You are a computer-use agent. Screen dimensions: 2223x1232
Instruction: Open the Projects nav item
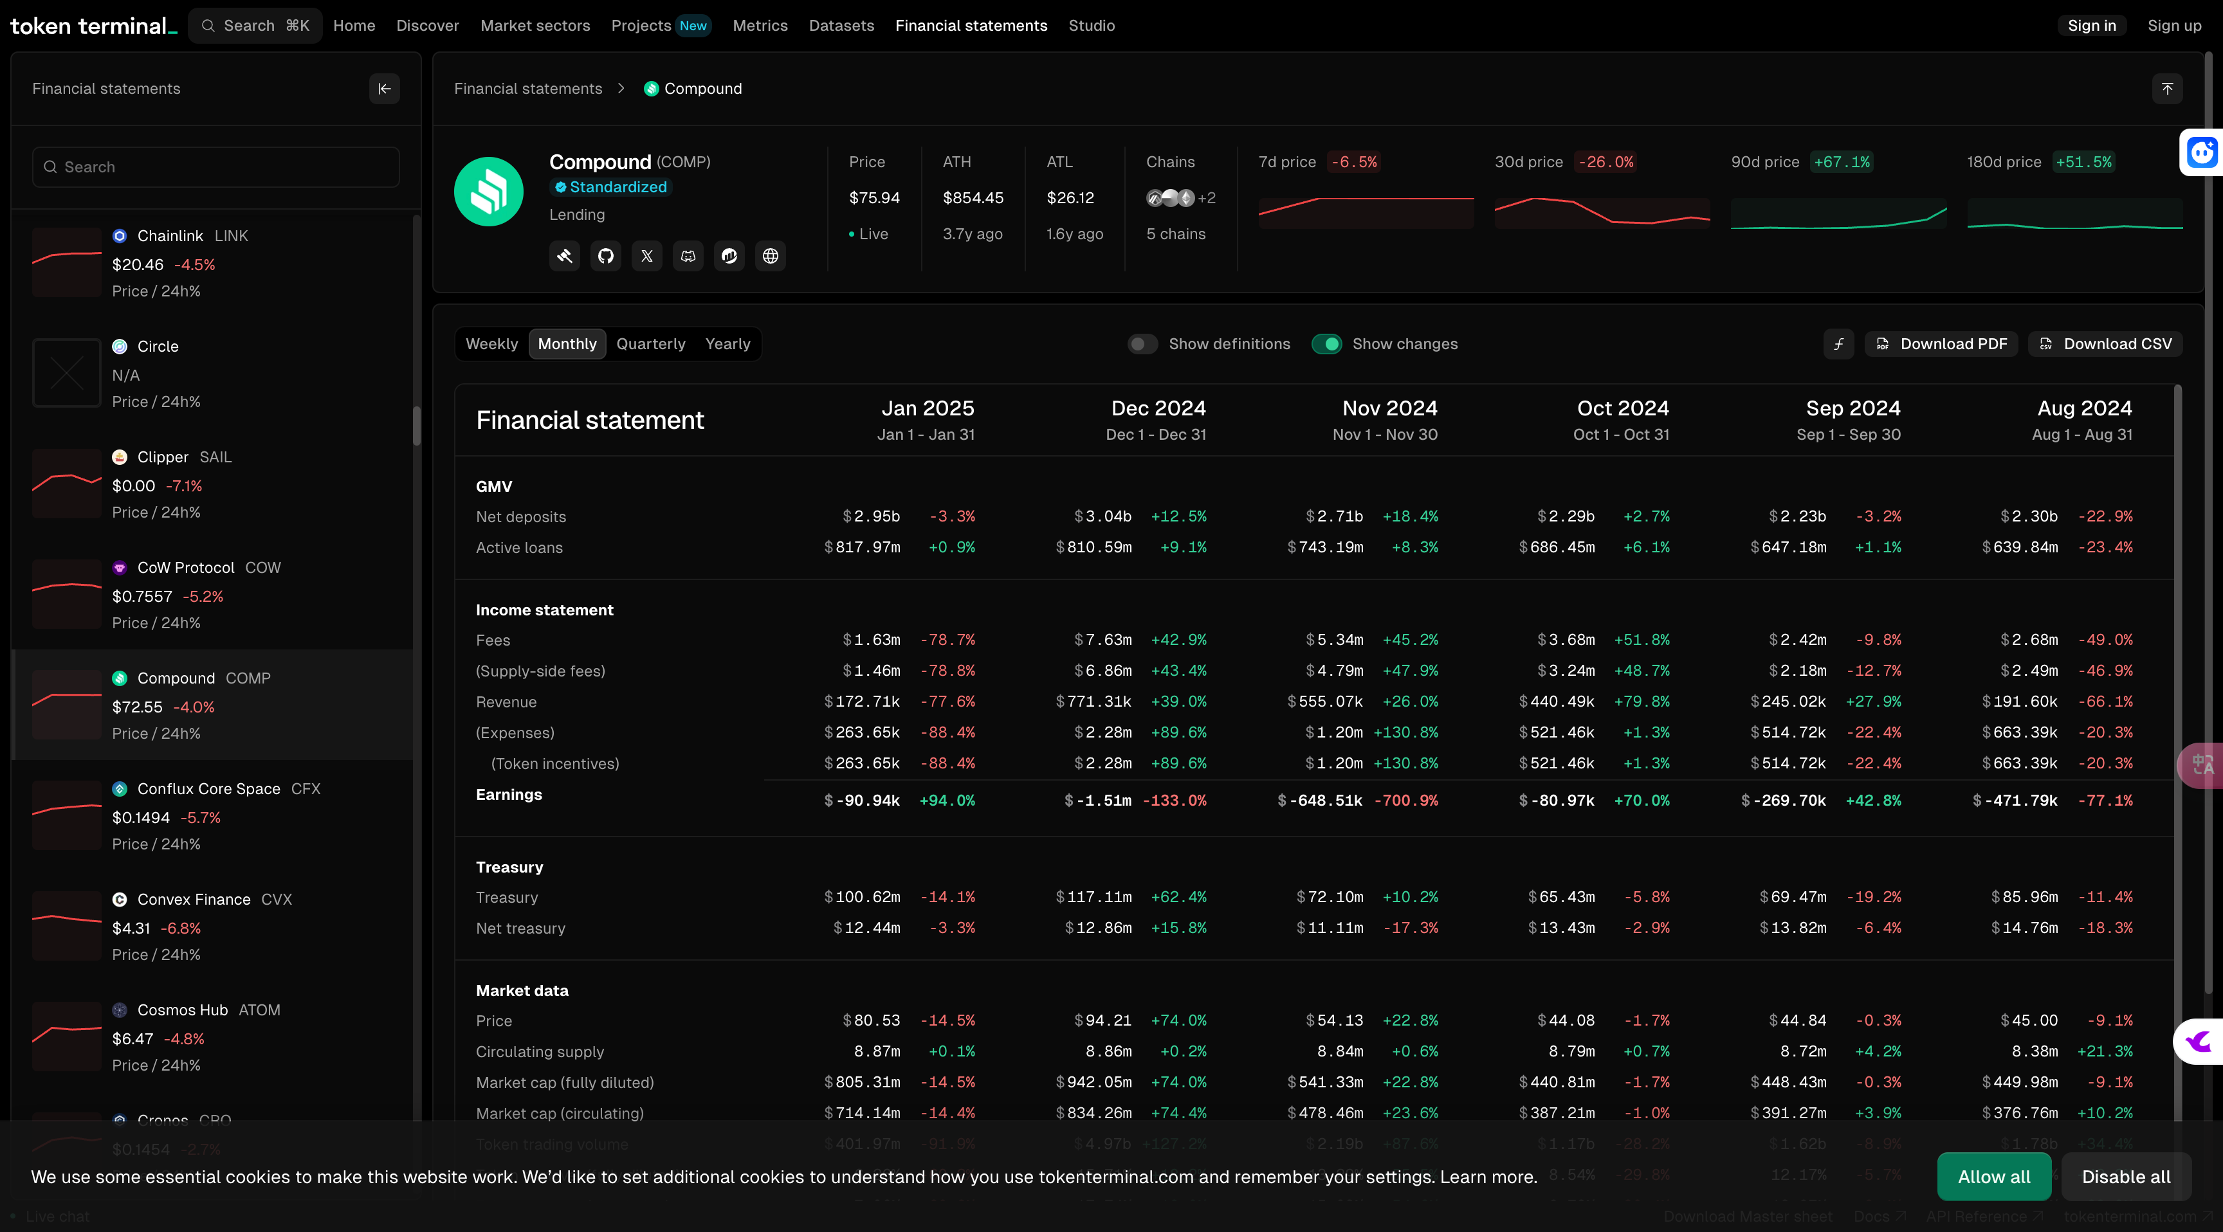[641, 26]
